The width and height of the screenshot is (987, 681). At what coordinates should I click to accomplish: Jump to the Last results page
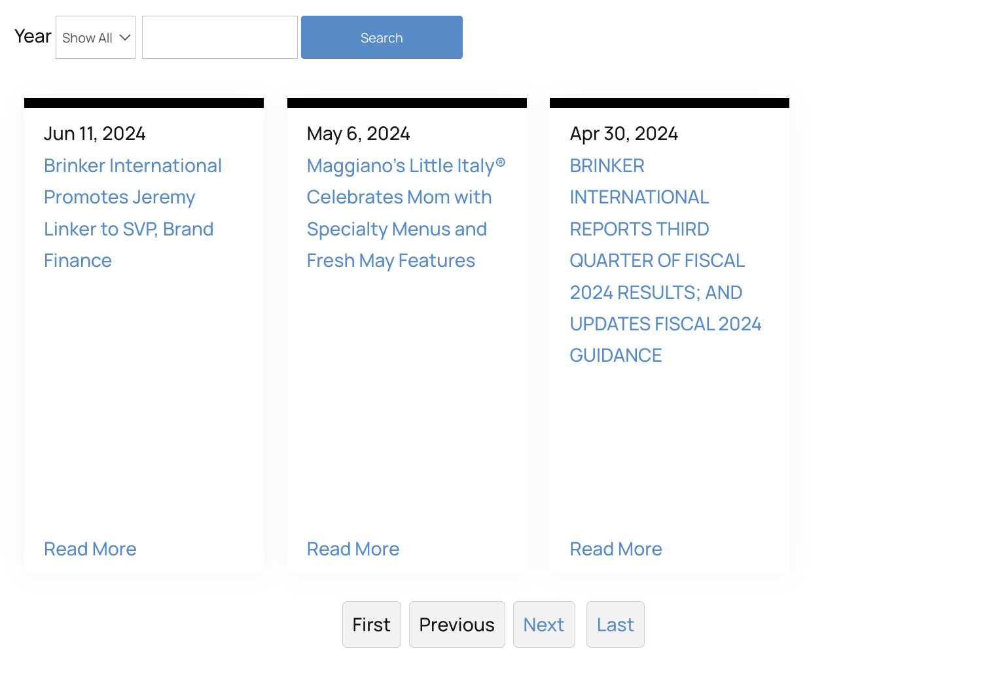coord(615,625)
